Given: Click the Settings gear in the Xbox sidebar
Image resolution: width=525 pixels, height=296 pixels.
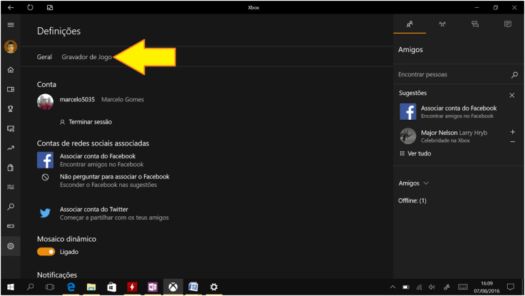Looking at the screenshot, I should click(x=10, y=246).
